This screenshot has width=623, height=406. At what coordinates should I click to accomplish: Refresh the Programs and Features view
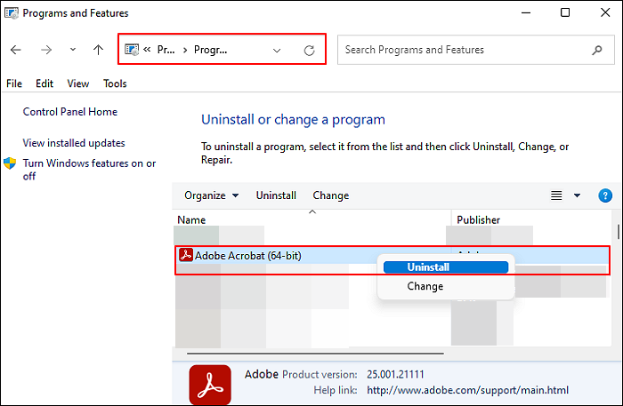click(309, 51)
